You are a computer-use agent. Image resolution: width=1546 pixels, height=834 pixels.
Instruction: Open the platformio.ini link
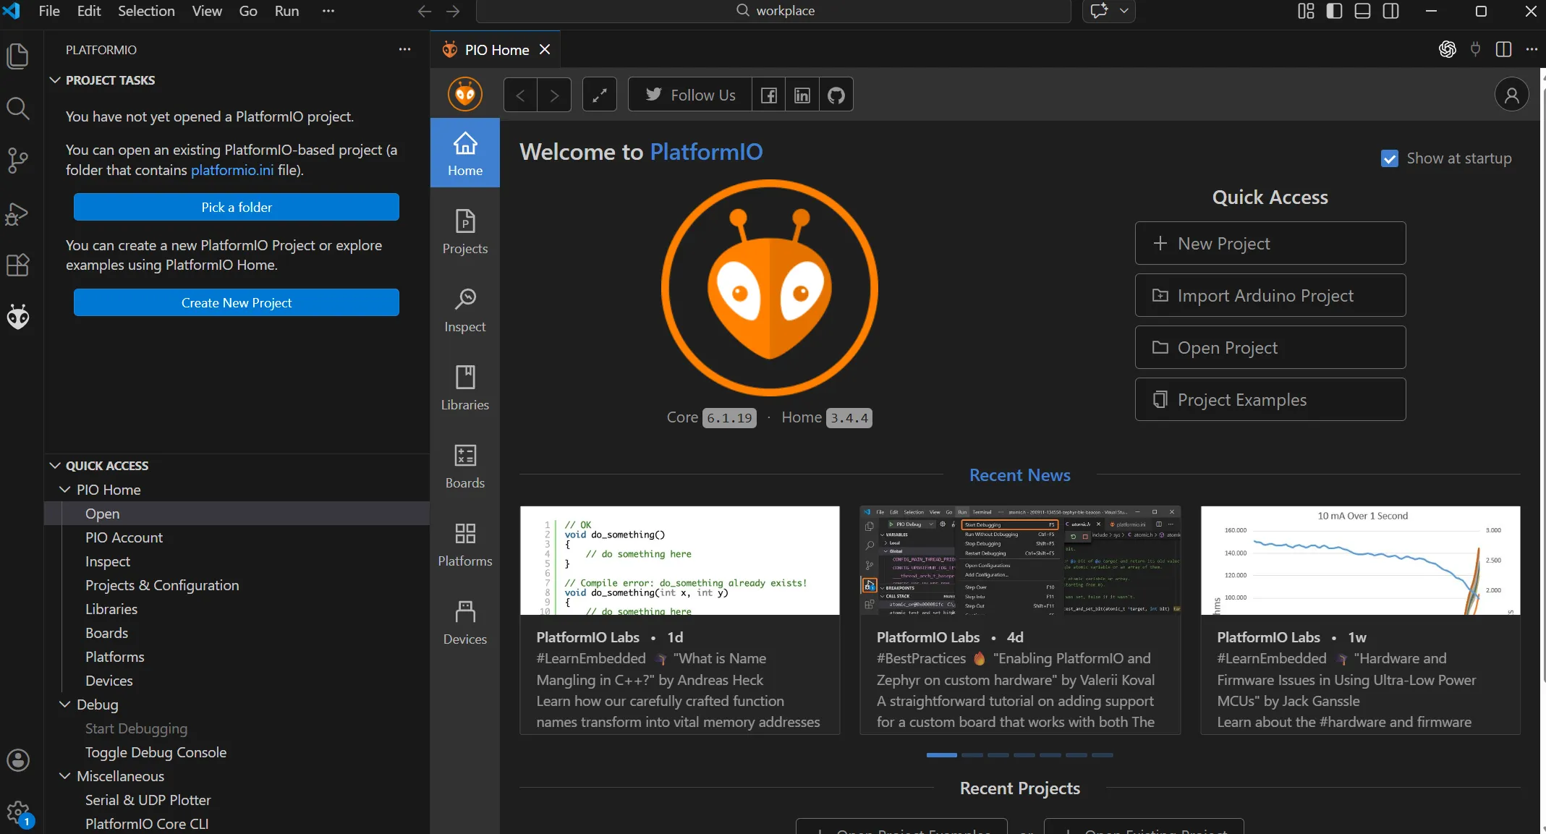[232, 170]
